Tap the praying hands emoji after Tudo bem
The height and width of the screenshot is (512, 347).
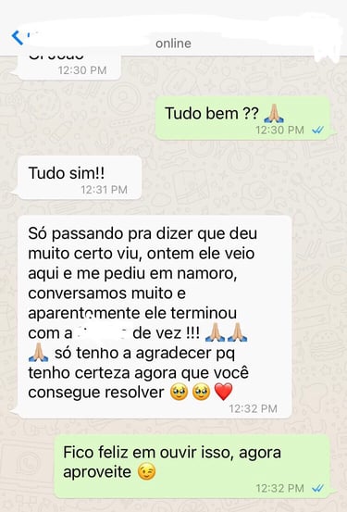(x=274, y=113)
